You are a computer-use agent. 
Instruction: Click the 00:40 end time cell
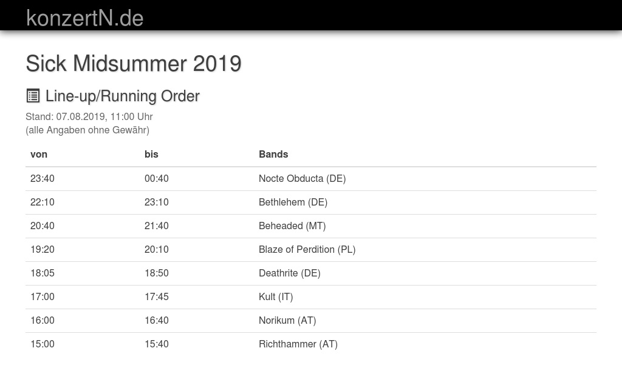click(157, 179)
